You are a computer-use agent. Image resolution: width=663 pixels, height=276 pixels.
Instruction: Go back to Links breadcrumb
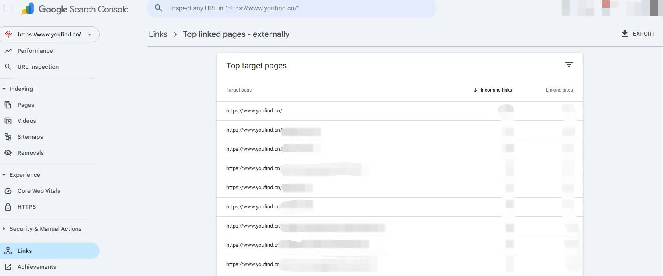[158, 34]
